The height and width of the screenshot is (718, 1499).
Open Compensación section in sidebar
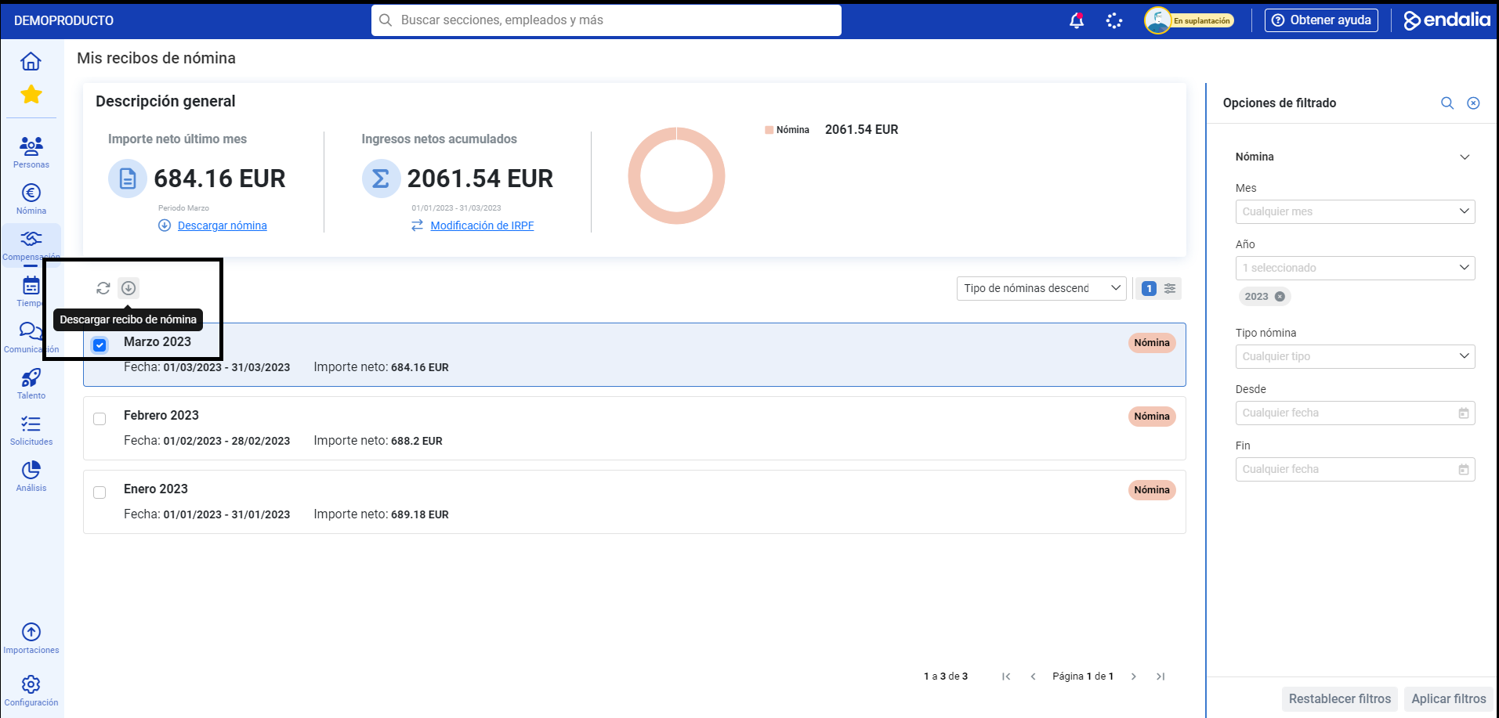pos(31,244)
